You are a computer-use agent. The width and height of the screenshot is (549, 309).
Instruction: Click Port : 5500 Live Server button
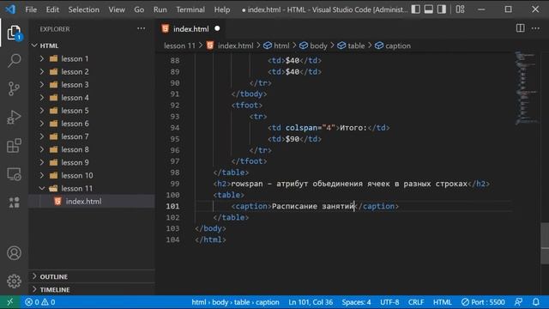coord(483,302)
